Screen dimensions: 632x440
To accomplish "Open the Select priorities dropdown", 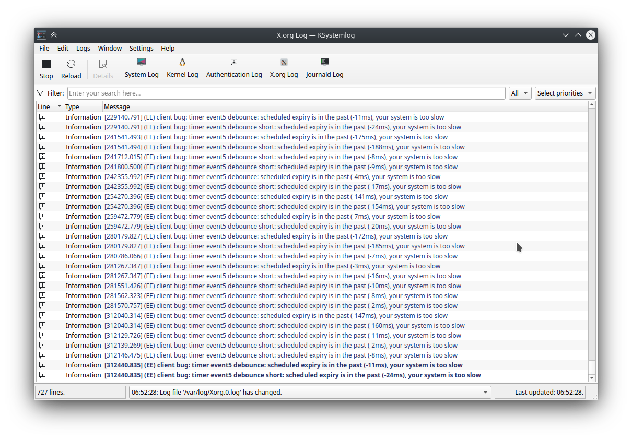I will tap(565, 93).
